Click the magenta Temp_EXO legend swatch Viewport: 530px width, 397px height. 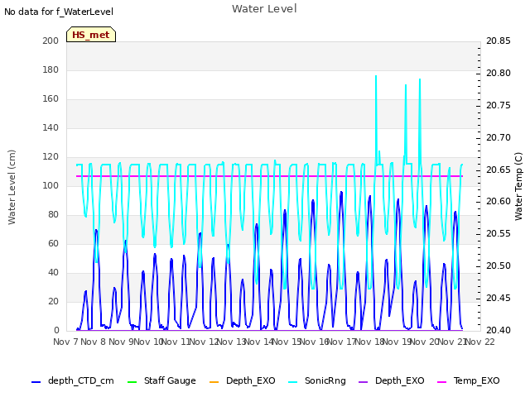[441, 382]
